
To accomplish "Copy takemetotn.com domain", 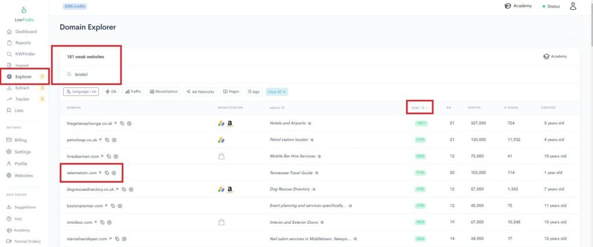I will click(107, 172).
